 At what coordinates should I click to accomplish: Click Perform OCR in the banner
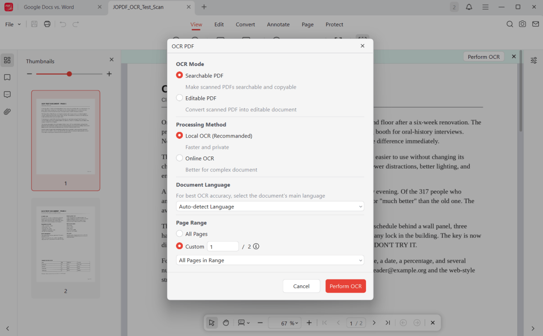[x=484, y=57]
